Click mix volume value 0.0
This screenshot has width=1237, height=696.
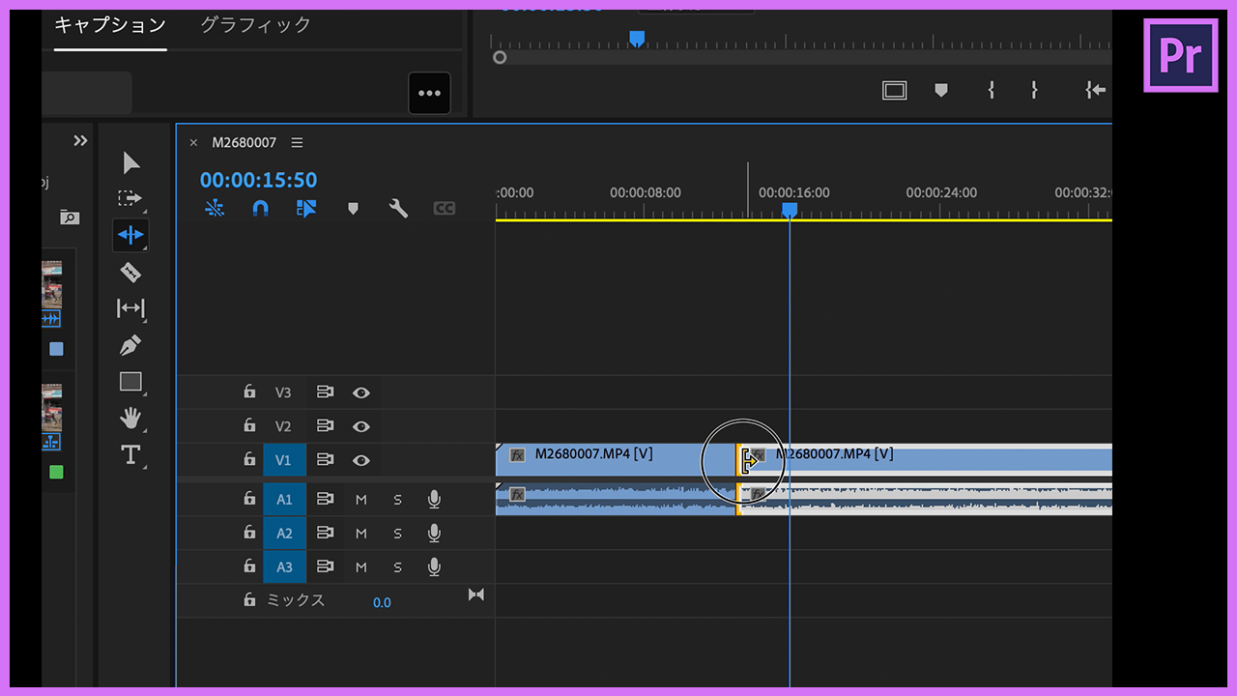pyautogui.click(x=382, y=602)
